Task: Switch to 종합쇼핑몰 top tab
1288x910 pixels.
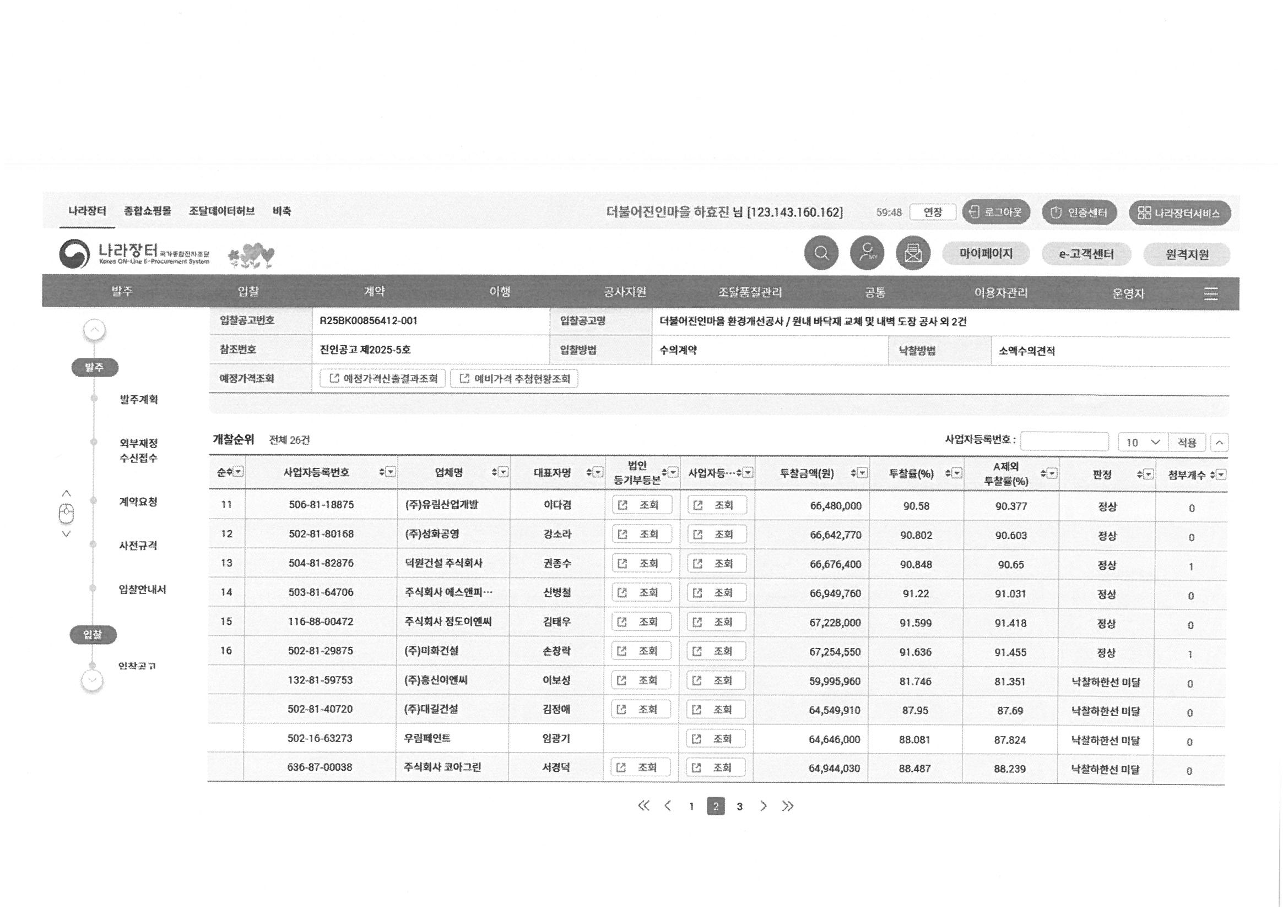Action: coord(148,211)
